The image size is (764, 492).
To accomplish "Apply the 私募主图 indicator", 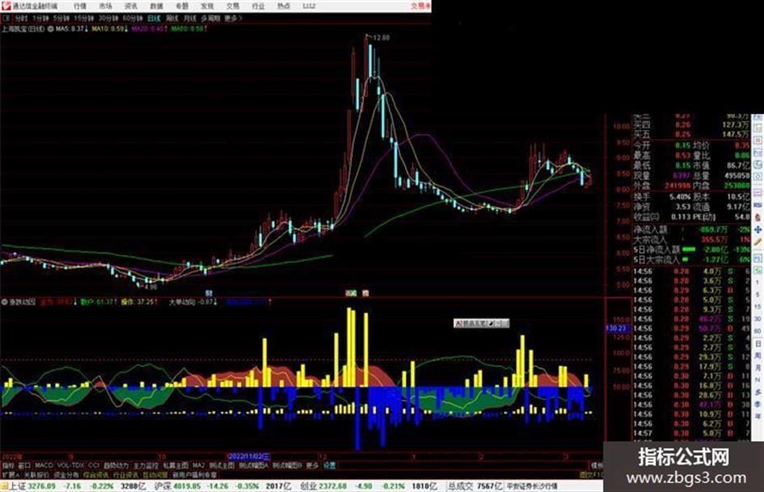I will coord(175,465).
